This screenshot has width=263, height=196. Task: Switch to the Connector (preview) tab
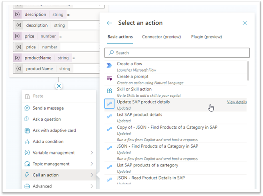click(x=161, y=37)
